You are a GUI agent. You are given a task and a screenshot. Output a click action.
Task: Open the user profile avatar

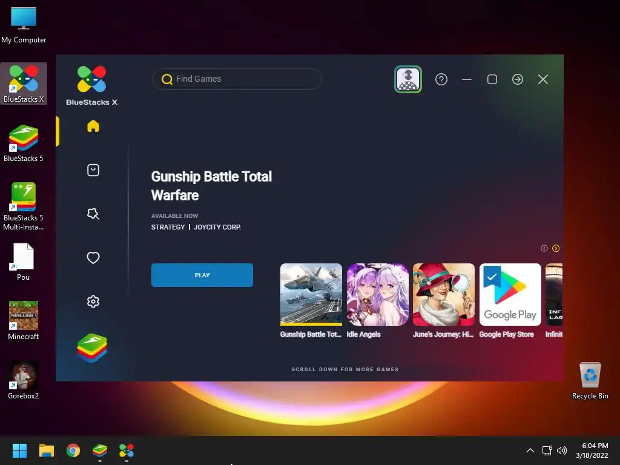407,79
